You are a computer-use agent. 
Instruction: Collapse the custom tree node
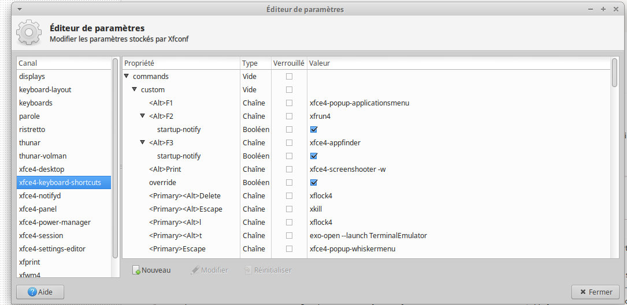135,89
